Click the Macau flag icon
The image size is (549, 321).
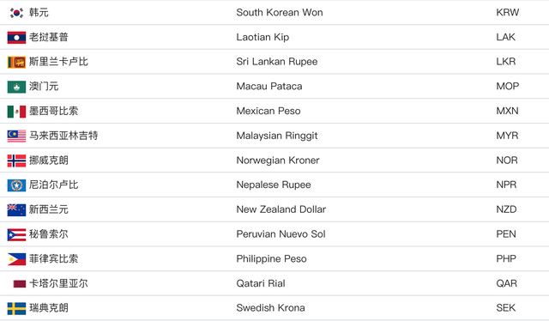pyautogui.click(x=16, y=87)
